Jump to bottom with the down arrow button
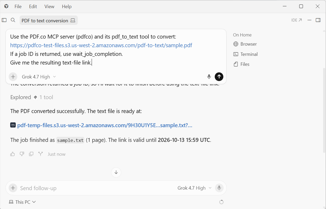Screen dimensions: 326x209 click(x=116, y=172)
